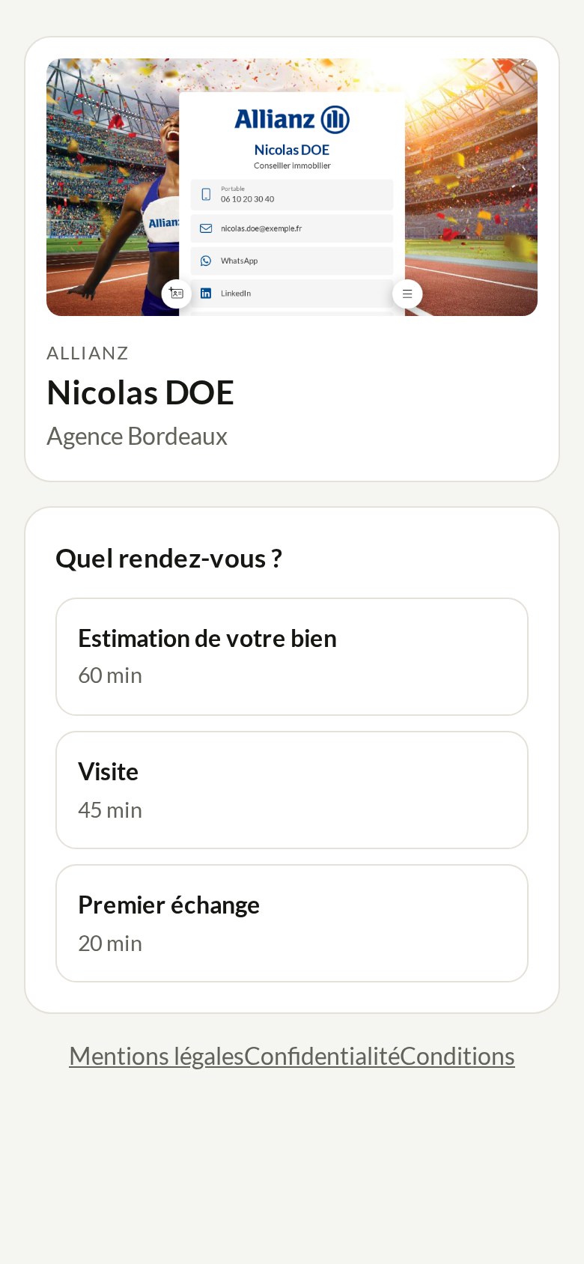Viewport: 584px width, 1264px height.
Task: Click the Allianz logo in the card
Action: click(292, 119)
